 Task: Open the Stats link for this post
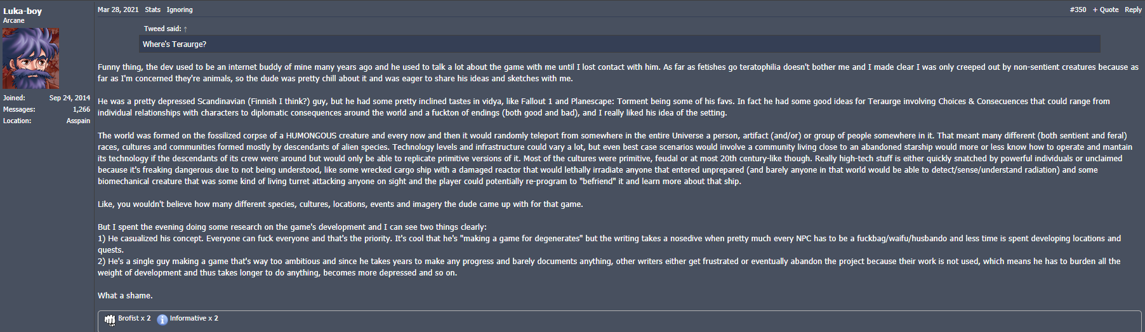coord(152,10)
